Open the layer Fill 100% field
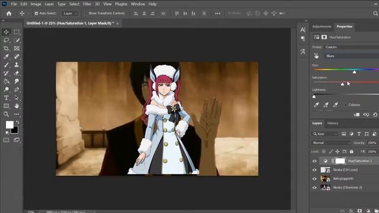 pyautogui.click(x=372, y=151)
